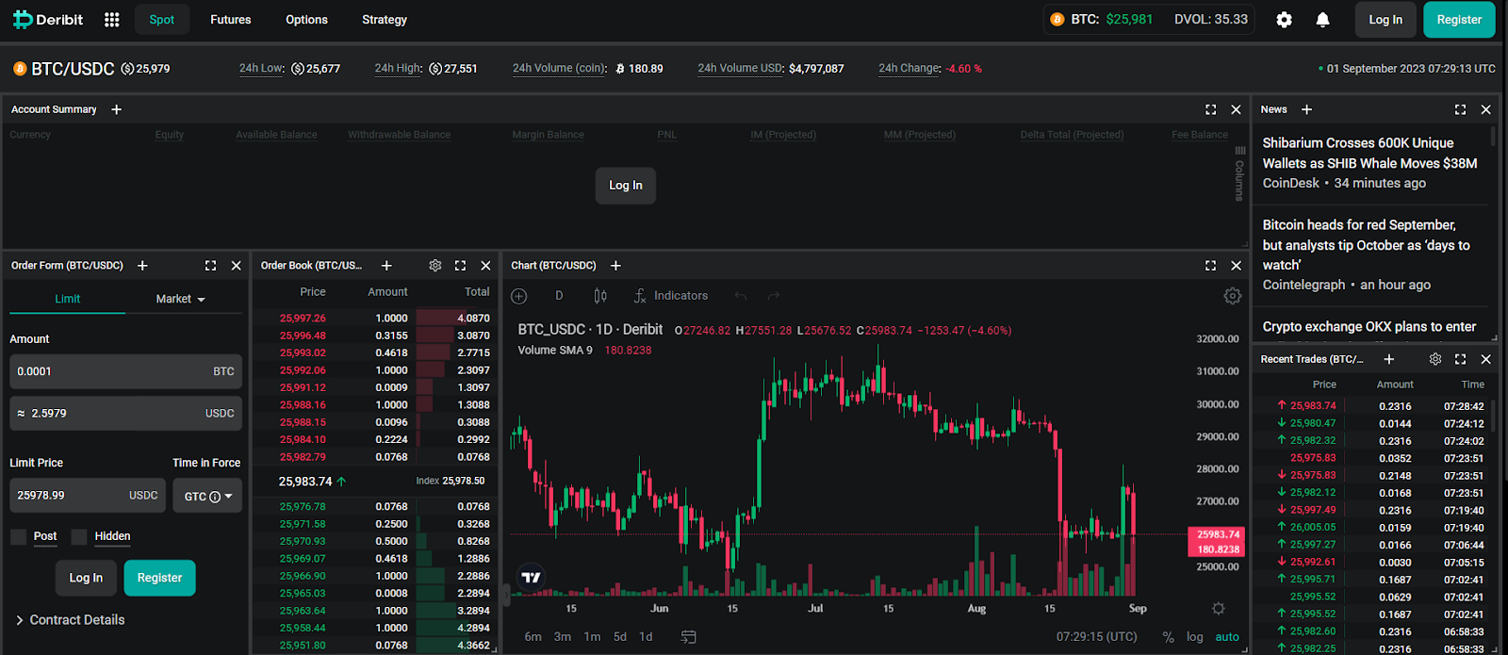Click Register button in Order Form

click(159, 578)
